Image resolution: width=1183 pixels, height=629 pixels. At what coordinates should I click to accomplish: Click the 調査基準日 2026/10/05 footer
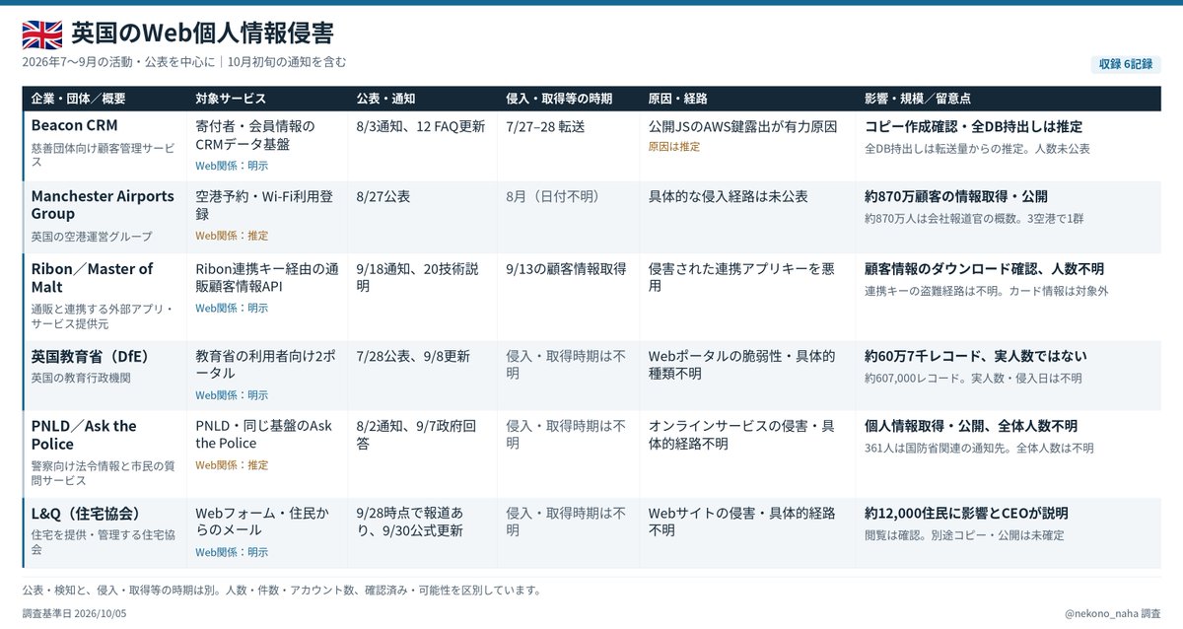coord(74,613)
